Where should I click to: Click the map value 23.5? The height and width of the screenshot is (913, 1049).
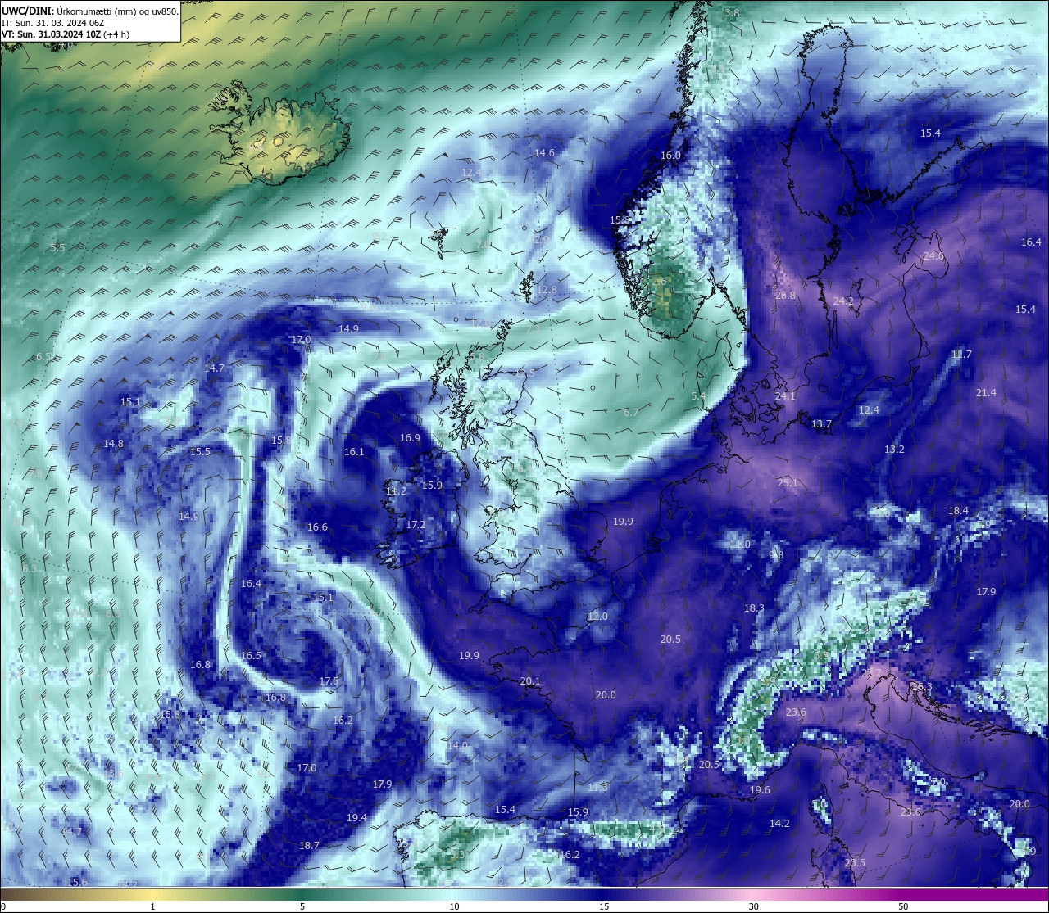pos(855,863)
